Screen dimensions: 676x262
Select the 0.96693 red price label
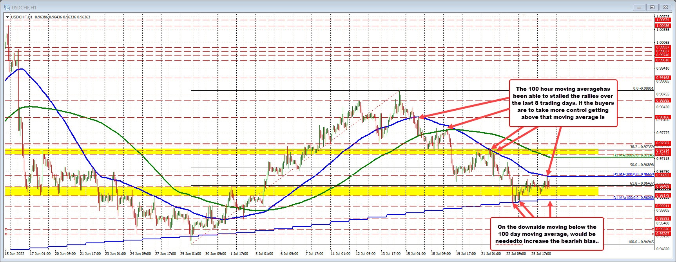tap(663, 175)
